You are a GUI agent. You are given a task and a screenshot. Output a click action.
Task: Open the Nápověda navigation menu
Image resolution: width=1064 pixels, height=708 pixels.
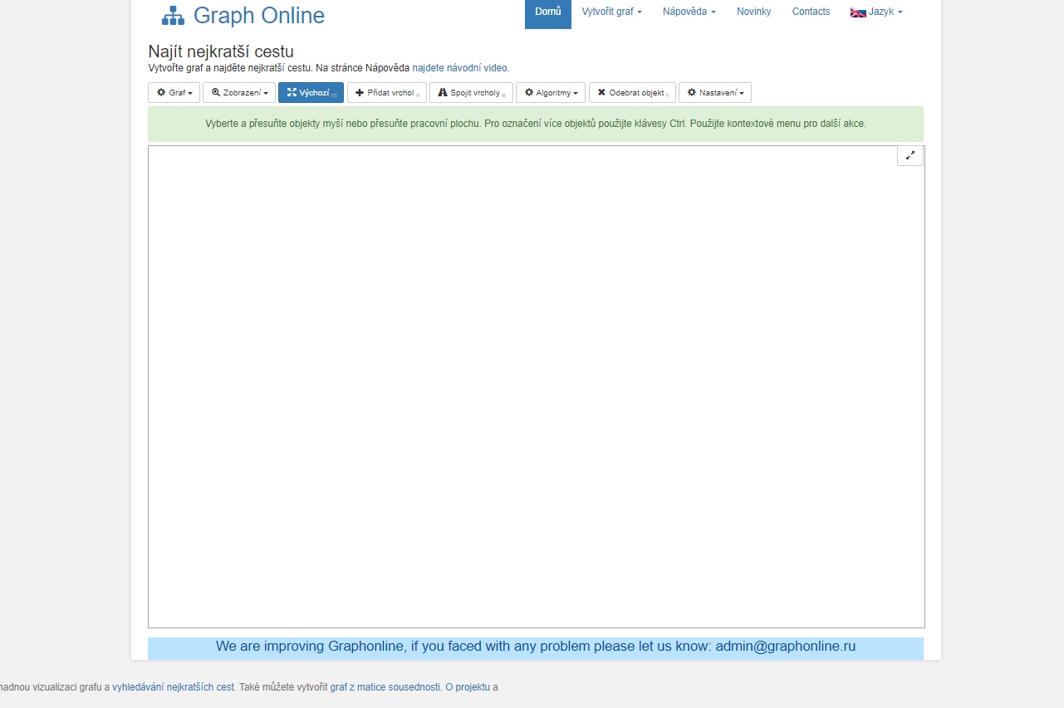689,12
